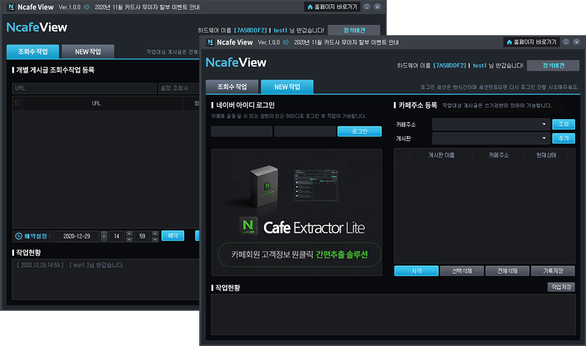
Task: Click the N app logo icon in the front title bar
Action: click(210, 42)
